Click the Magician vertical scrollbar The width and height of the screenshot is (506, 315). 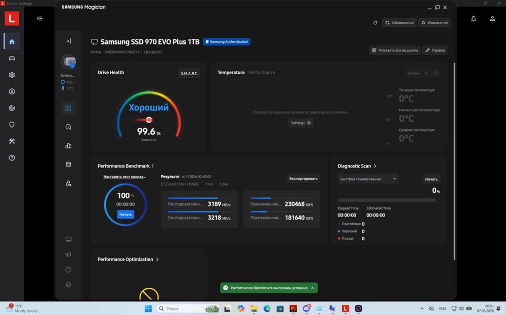454,161
